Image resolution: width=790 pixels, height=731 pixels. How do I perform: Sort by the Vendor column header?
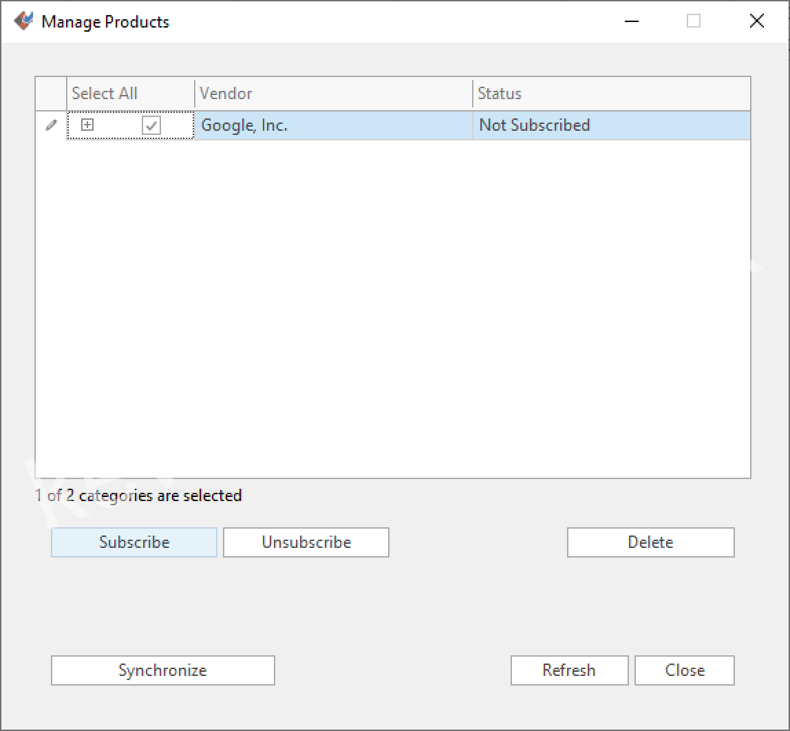coord(333,94)
